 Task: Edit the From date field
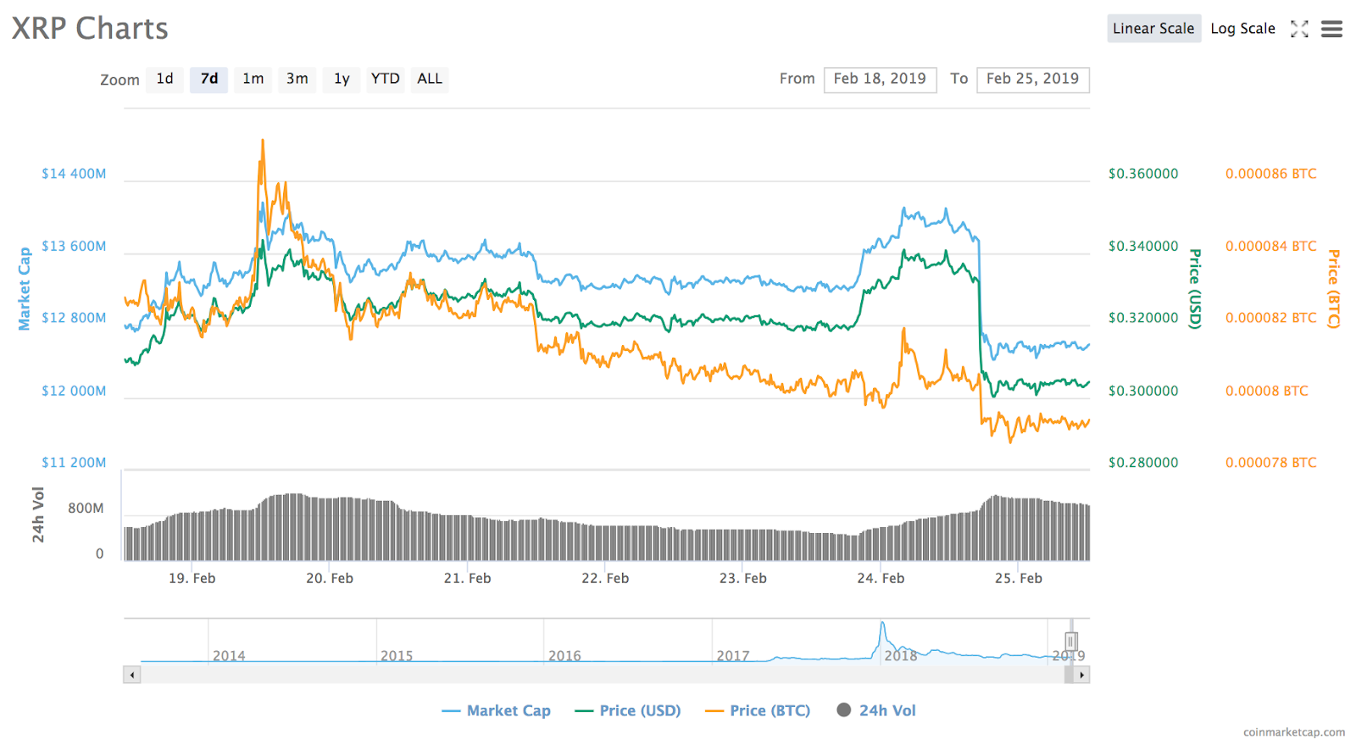[880, 79]
